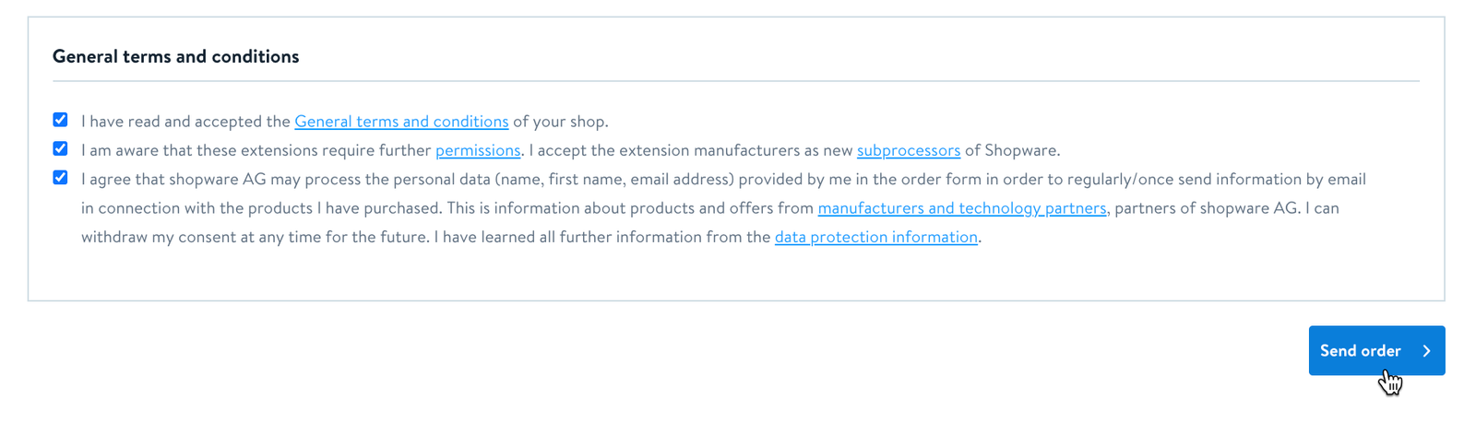Click the chevron arrow on Send order
The image size is (1476, 422).
1426,351
